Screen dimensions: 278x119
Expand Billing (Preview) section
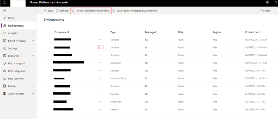pos(33,41)
